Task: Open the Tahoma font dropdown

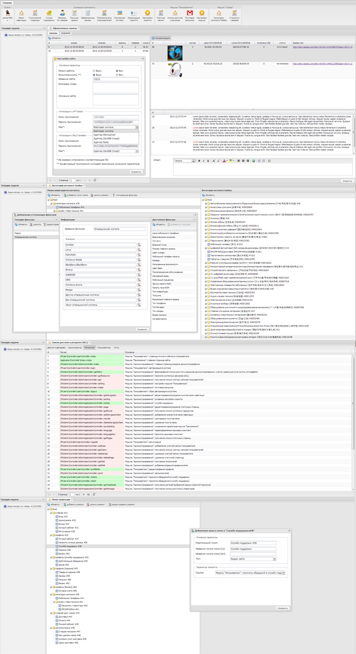Action: point(193,161)
